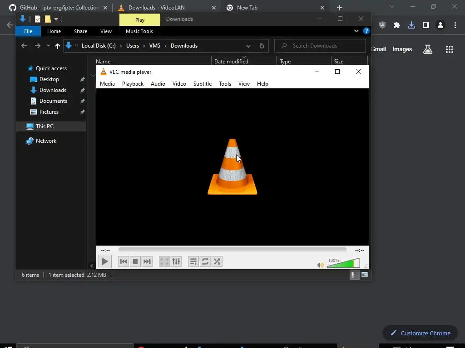Go up one folder level in Explorer
Screen dimensions: 465x348
tap(58, 46)
